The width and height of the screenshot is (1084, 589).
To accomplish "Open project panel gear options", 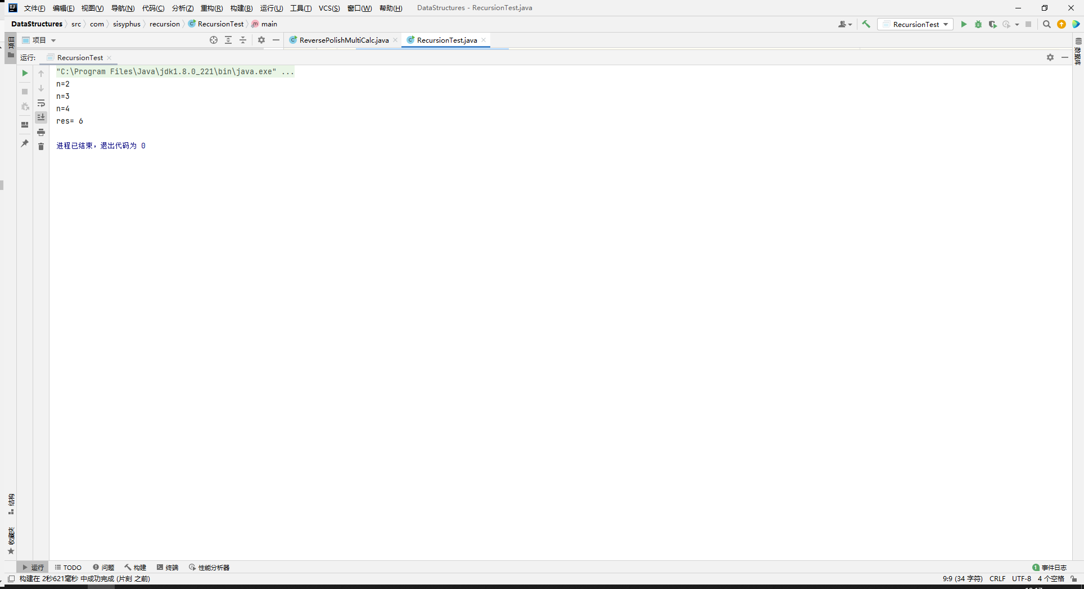I will click(261, 40).
